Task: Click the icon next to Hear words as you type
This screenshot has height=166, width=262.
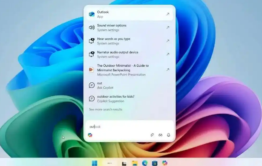Action: pyautogui.click(x=92, y=41)
